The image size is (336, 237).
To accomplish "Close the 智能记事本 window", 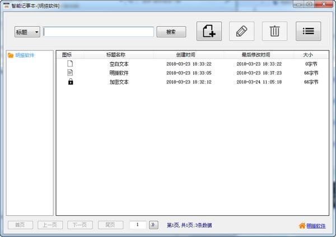I will pyautogui.click(x=324, y=4).
